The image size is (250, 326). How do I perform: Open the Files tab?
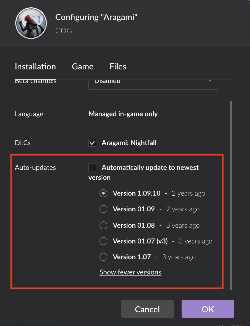click(118, 67)
